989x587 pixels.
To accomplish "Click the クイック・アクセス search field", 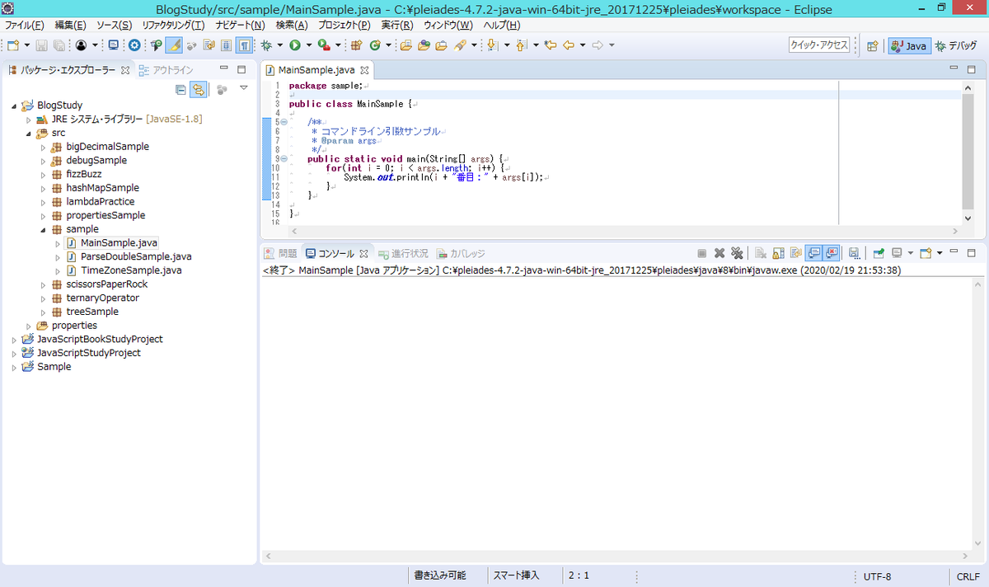I will pyautogui.click(x=818, y=45).
